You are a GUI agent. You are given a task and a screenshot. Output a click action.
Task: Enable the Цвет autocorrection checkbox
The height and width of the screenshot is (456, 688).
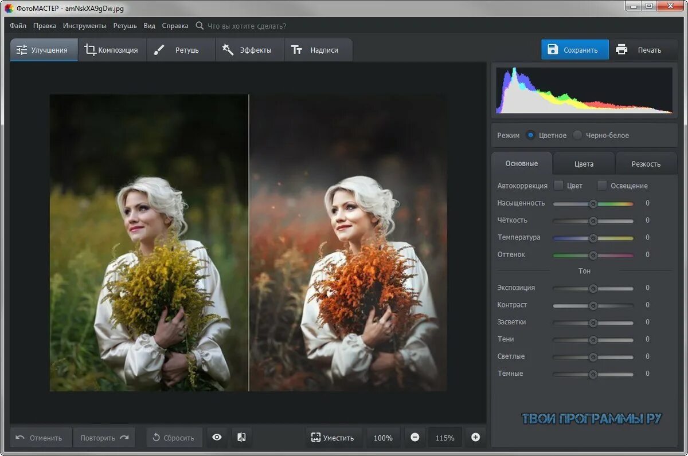click(558, 186)
